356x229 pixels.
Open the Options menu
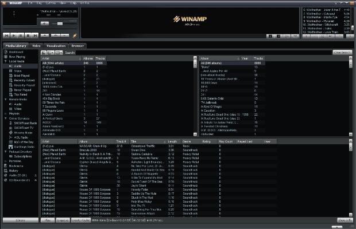tap(51, 3)
